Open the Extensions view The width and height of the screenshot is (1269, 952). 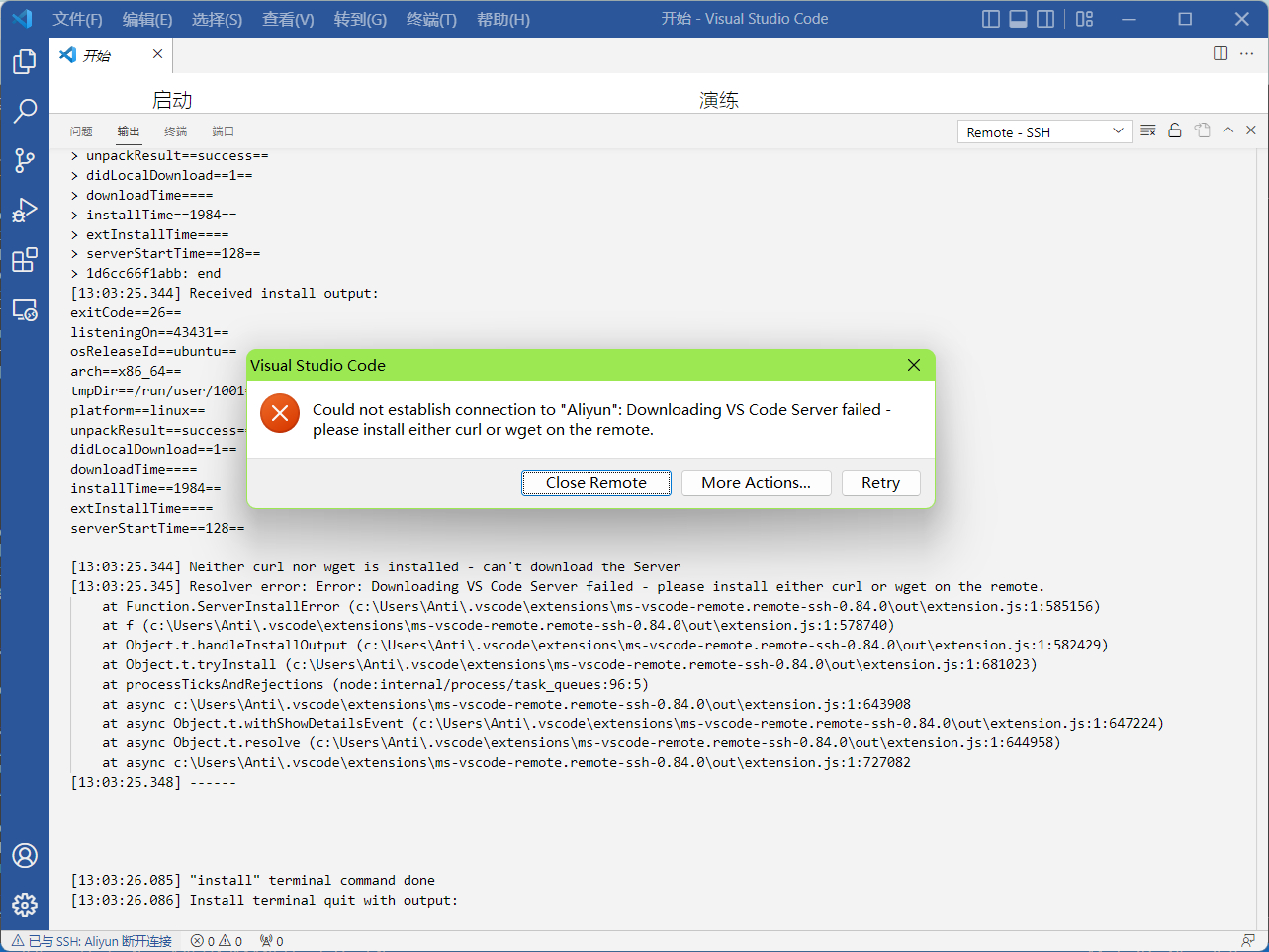coord(25,260)
